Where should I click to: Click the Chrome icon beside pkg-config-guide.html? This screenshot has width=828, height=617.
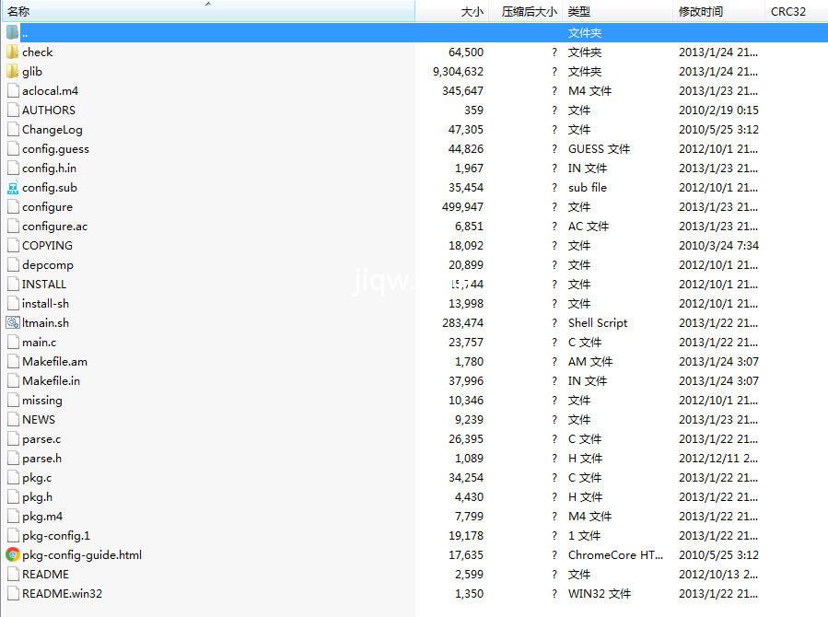[13, 554]
